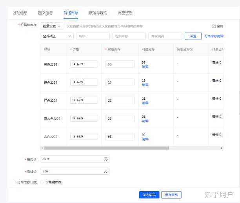This screenshot has width=240, height=203.
Task: Click the scrollbar left arrow
Action: (42, 148)
